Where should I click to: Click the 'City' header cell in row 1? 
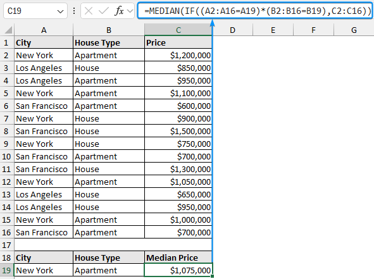point(44,42)
